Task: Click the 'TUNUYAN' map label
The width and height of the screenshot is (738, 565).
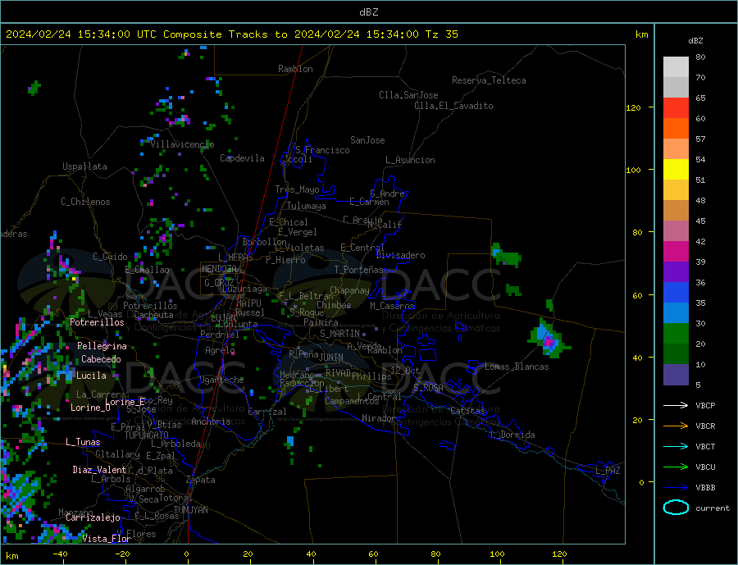Action: click(x=190, y=510)
